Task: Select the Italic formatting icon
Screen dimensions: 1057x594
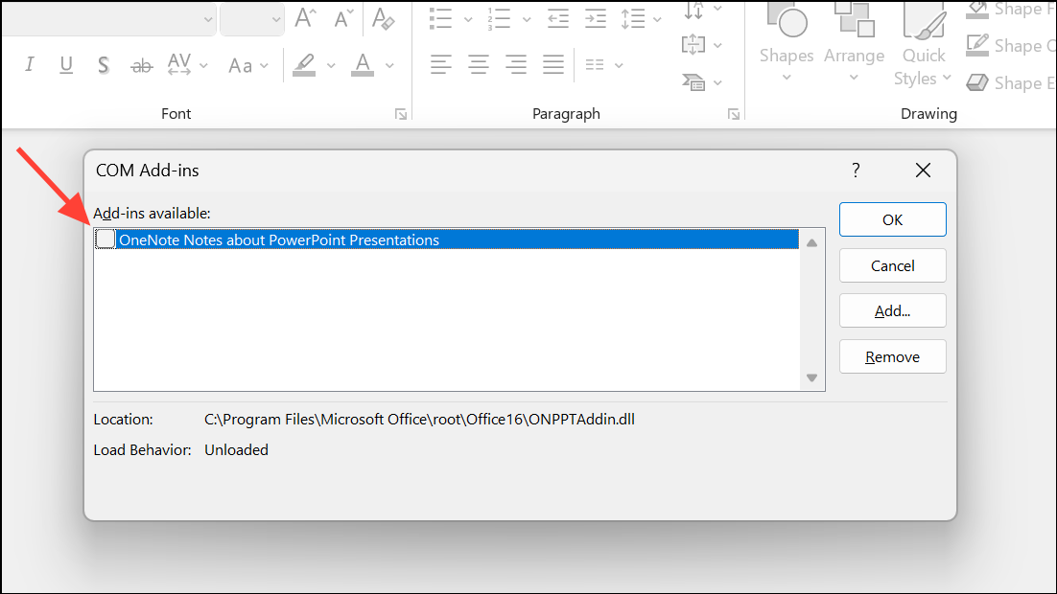Action: [x=30, y=64]
